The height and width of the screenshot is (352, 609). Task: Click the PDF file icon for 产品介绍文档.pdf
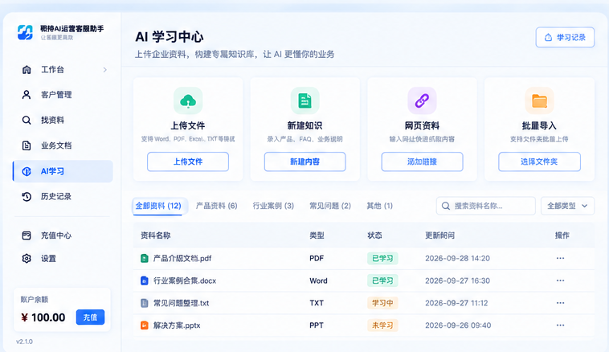click(x=145, y=258)
